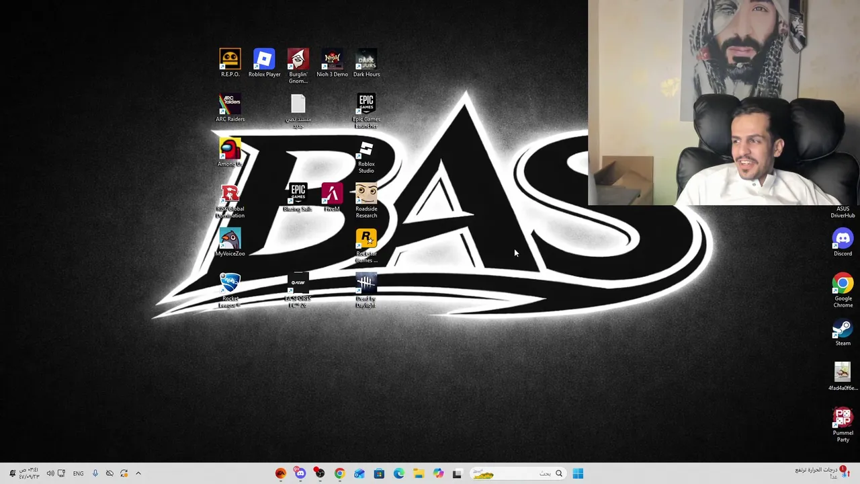Open Task View in taskbar
Image resolution: width=860 pixels, height=484 pixels.
pos(458,473)
